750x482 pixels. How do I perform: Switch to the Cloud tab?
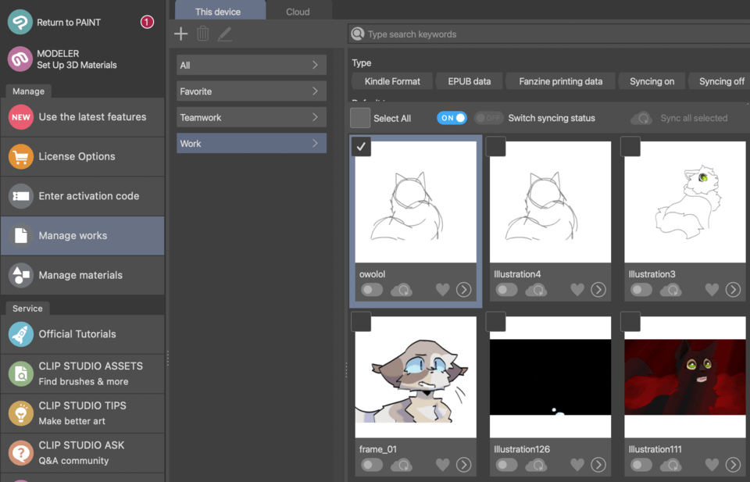click(298, 12)
